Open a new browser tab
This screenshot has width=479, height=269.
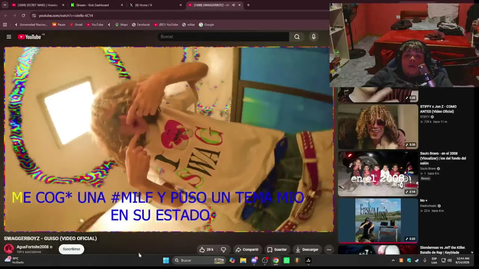point(248,5)
